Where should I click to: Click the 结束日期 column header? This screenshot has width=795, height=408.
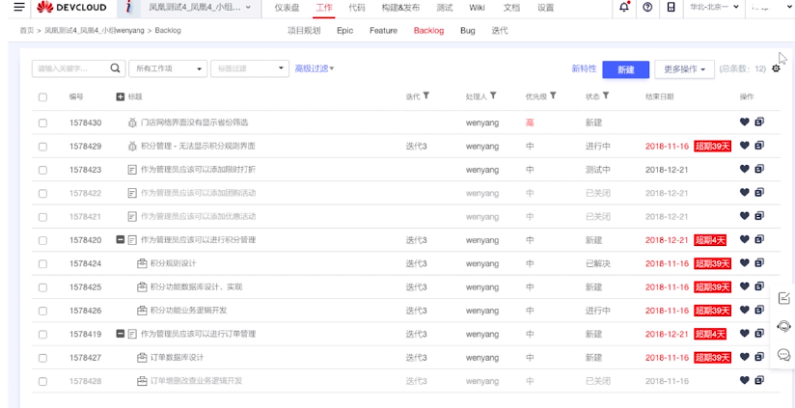(x=660, y=96)
